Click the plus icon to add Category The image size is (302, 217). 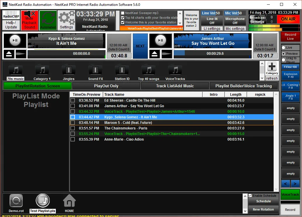click(x=272, y=66)
